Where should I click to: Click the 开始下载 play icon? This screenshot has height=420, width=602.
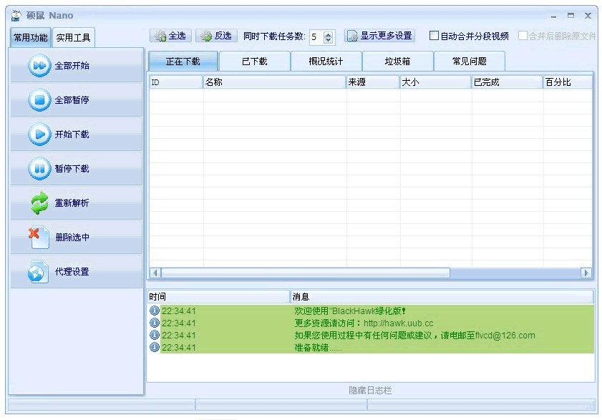tap(39, 134)
